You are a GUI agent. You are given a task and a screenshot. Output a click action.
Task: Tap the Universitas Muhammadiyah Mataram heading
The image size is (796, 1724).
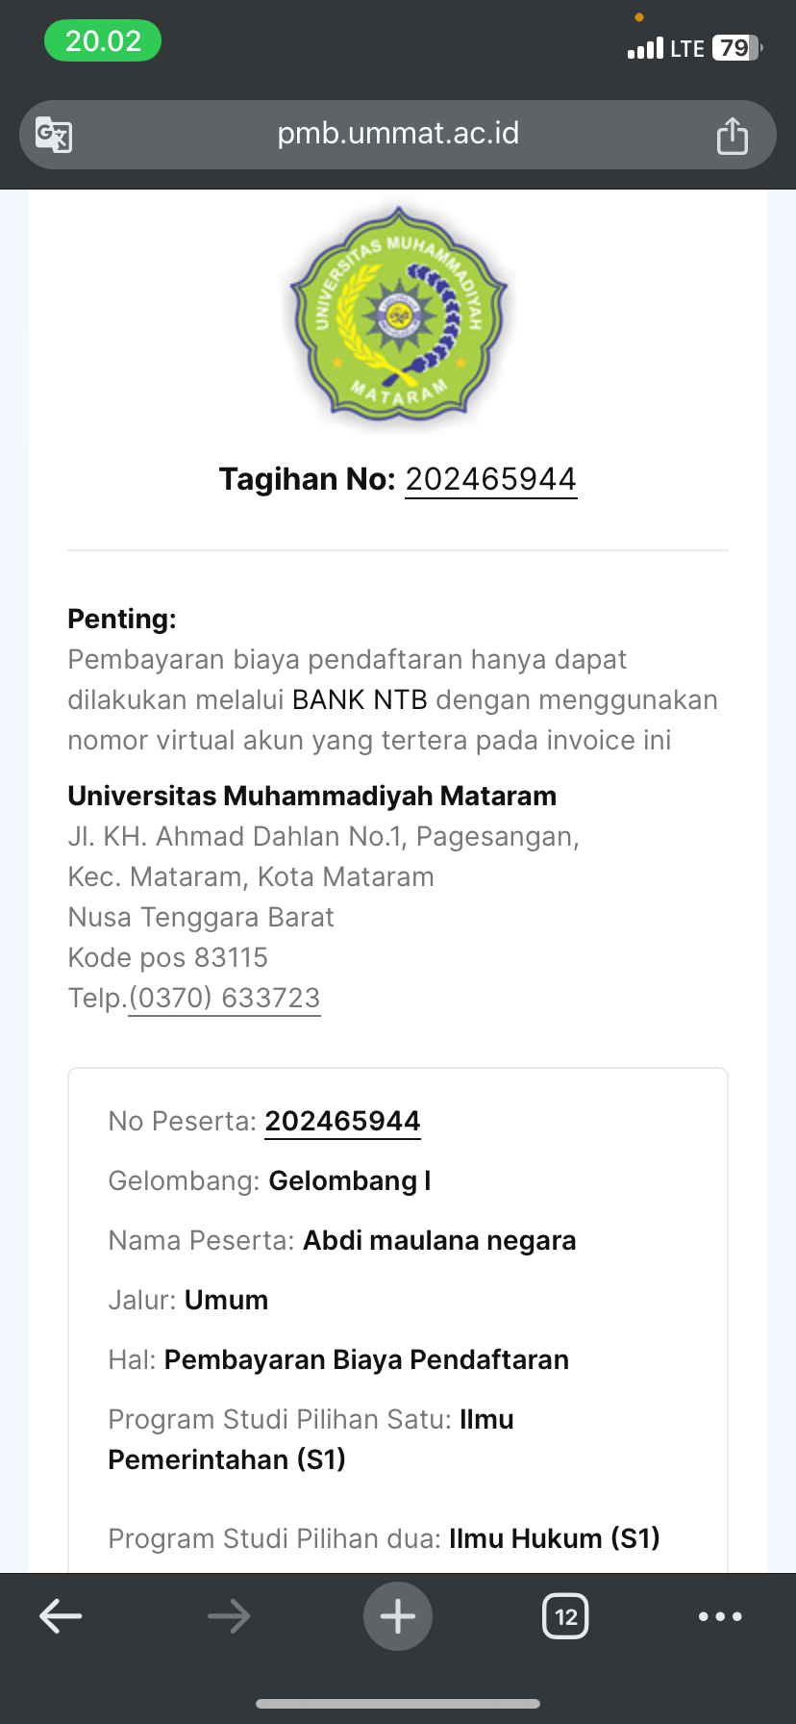click(312, 796)
